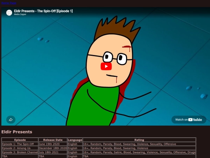Open the Home Page link

point(9,3)
